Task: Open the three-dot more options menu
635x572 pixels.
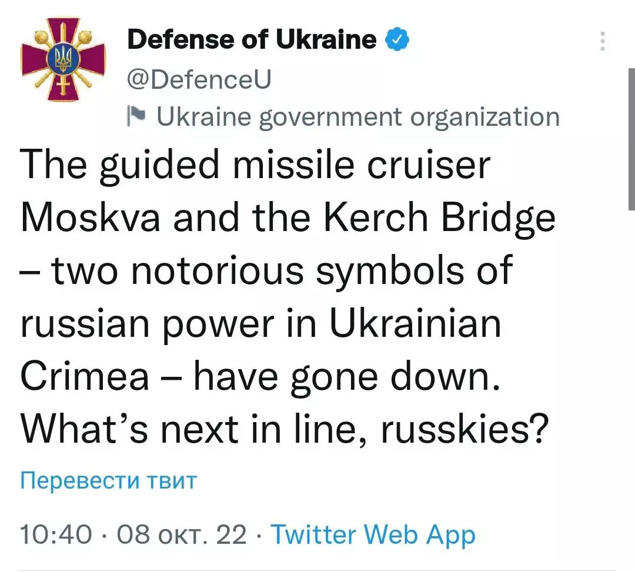Action: [603, 41]
